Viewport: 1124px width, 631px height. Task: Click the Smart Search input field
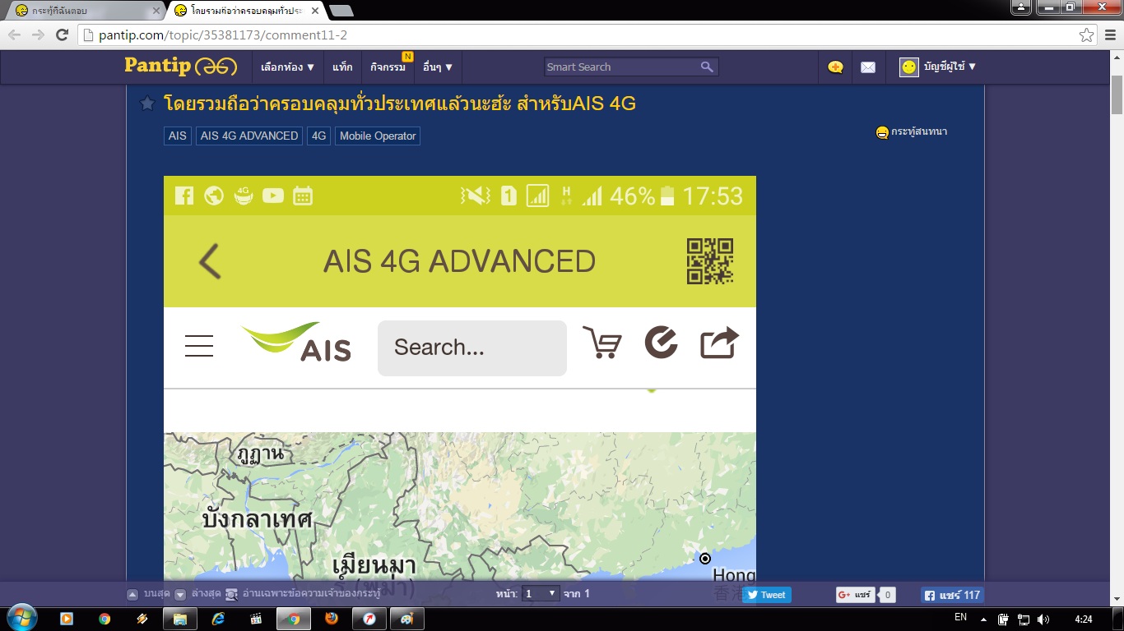[621, 67]
